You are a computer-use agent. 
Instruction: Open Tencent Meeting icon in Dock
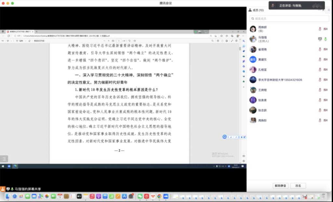[166, 196]
